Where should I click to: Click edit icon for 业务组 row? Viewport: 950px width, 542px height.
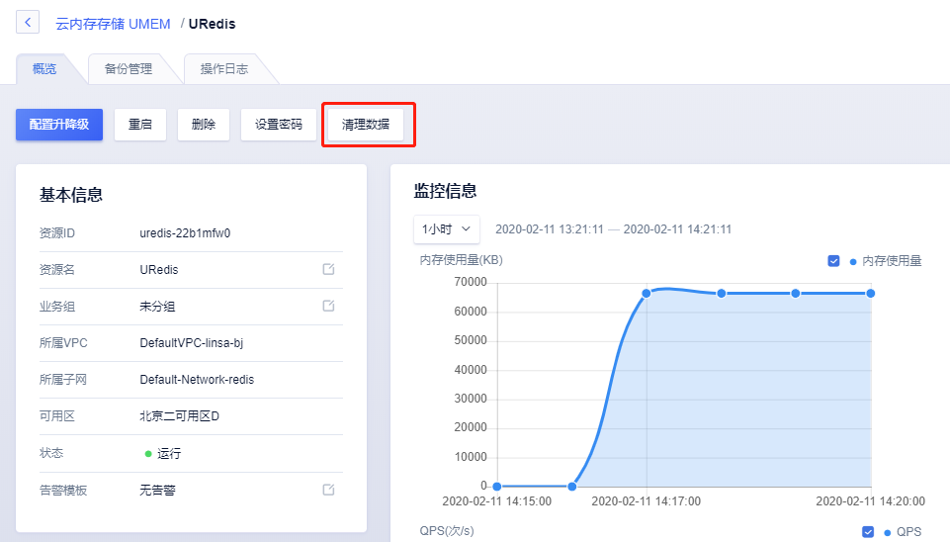pos(328,307)
